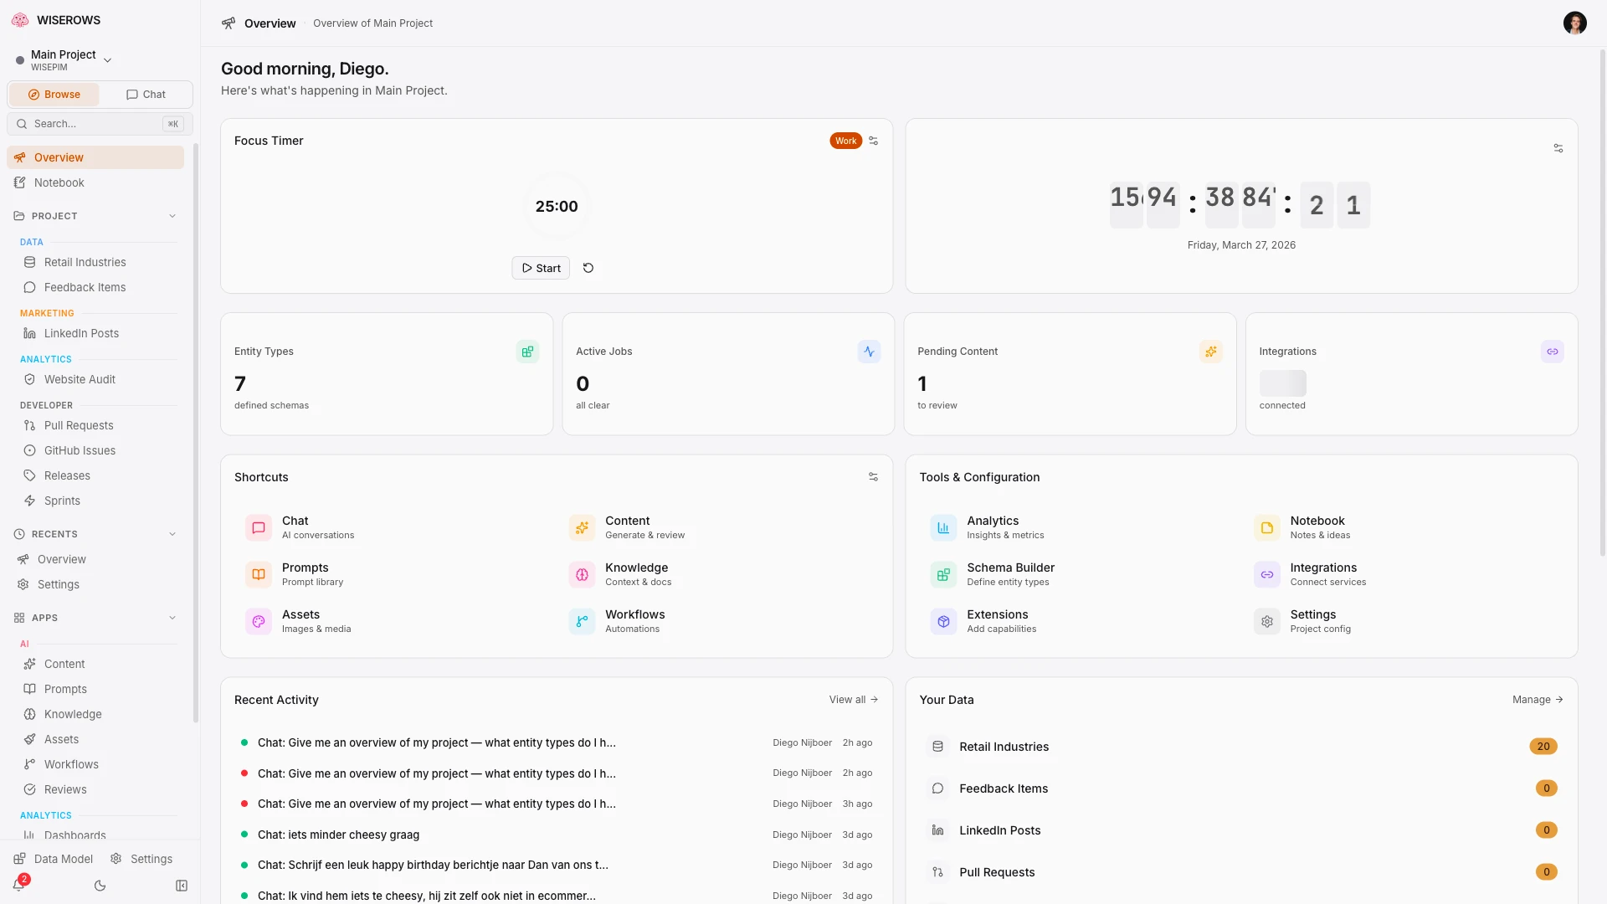Image resolution: width=1607 pixels, height=904 pixels.
Task: Start the 25:00 focus timer
Action: [x=540, y=268]
